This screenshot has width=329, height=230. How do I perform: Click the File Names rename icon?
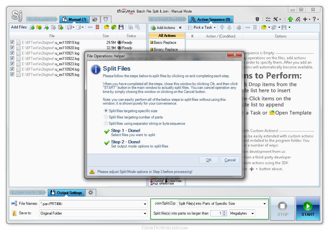click(x=14, y=204)
